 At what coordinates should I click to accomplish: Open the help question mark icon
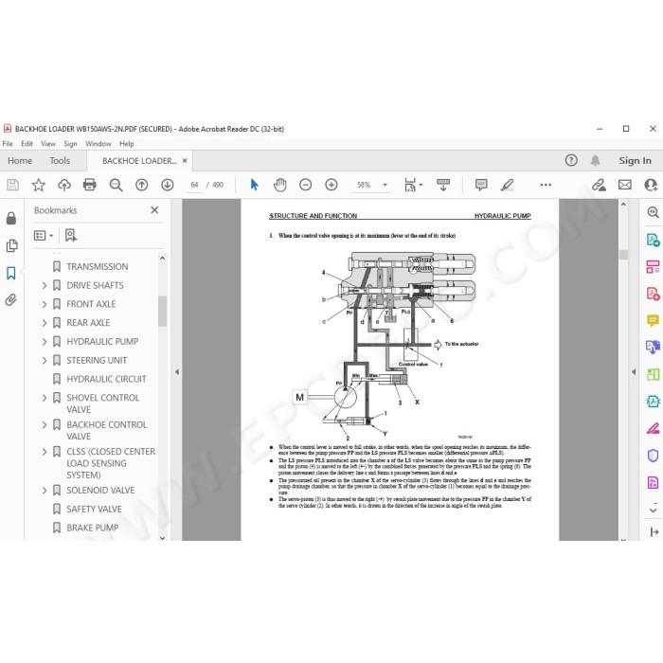(x=571, y=160)
